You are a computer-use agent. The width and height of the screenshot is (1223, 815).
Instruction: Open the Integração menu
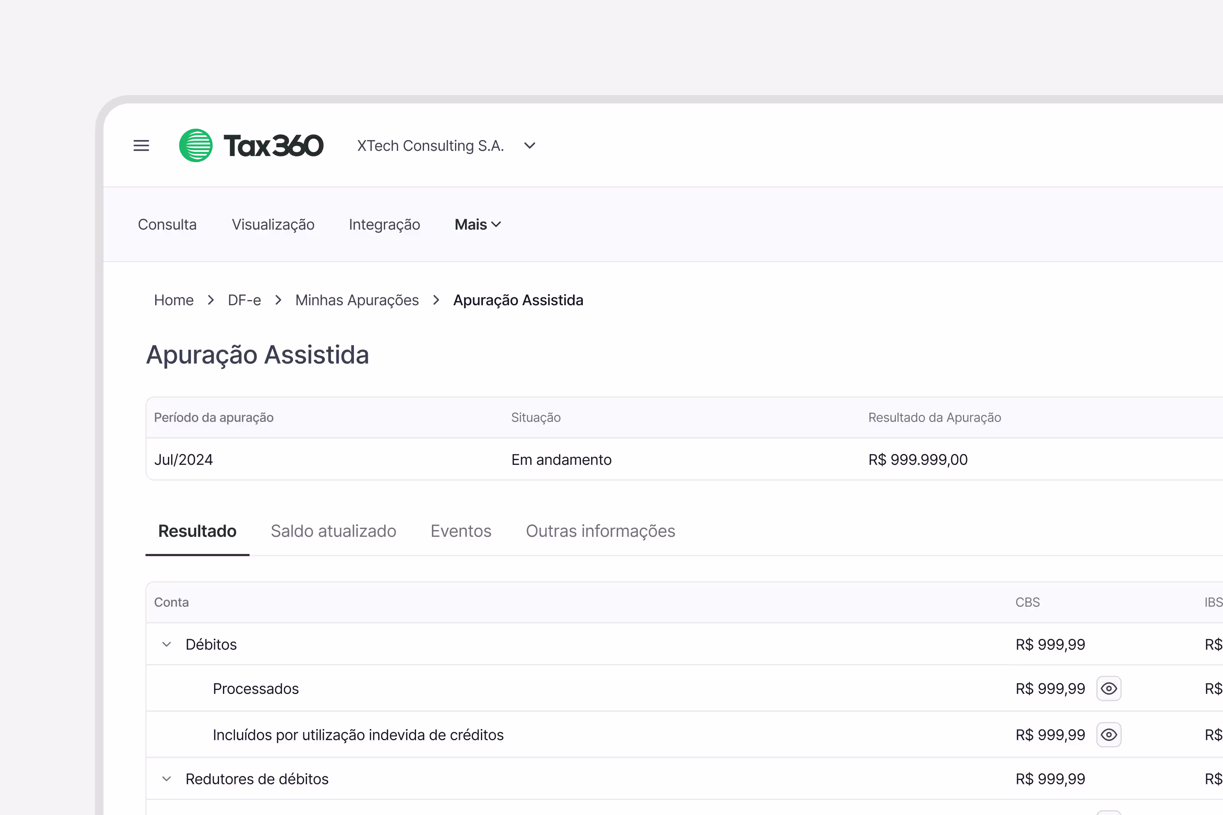point(384,224)
